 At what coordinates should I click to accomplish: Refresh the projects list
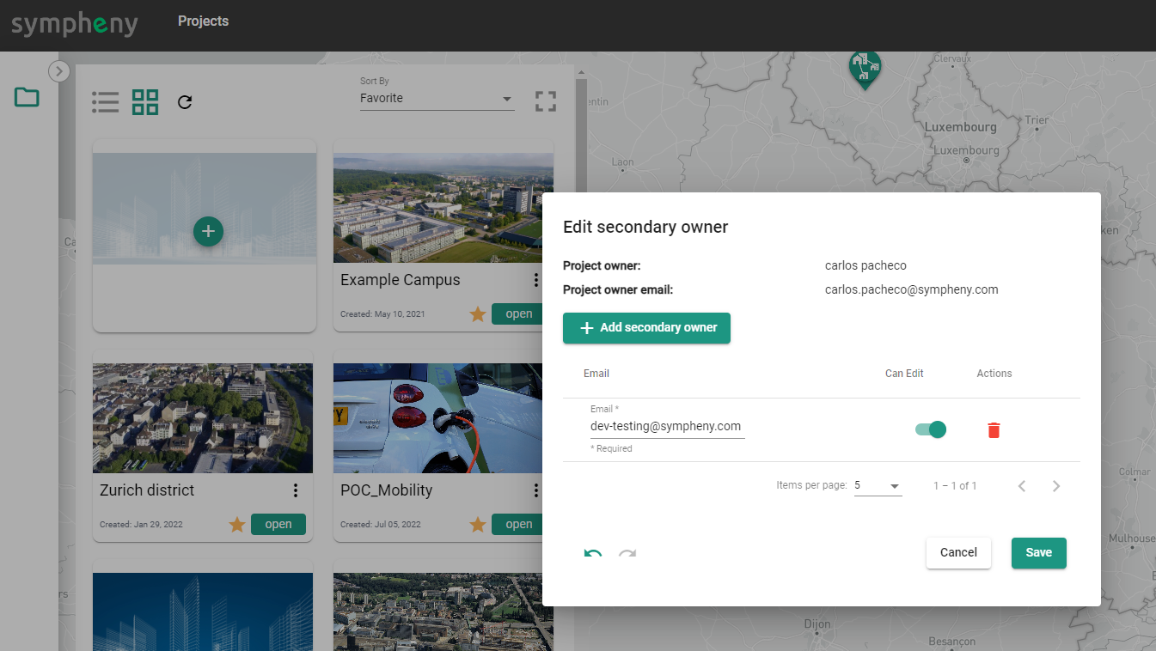point(185,102)
